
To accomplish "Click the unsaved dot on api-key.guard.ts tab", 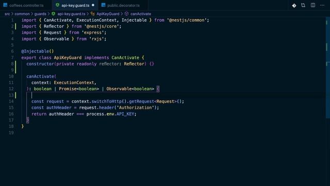I will point(93,5).
